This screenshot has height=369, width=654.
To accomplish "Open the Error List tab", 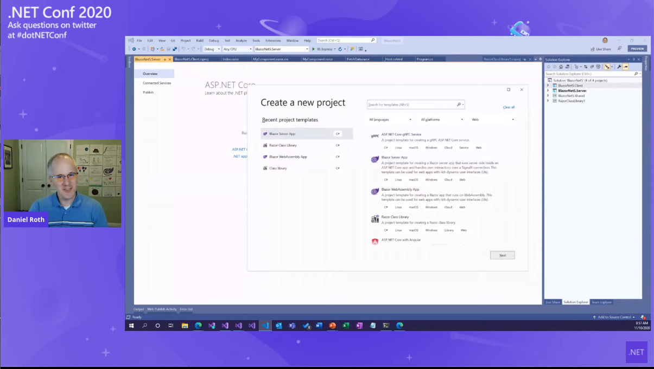I will click(x=186, y=309).
